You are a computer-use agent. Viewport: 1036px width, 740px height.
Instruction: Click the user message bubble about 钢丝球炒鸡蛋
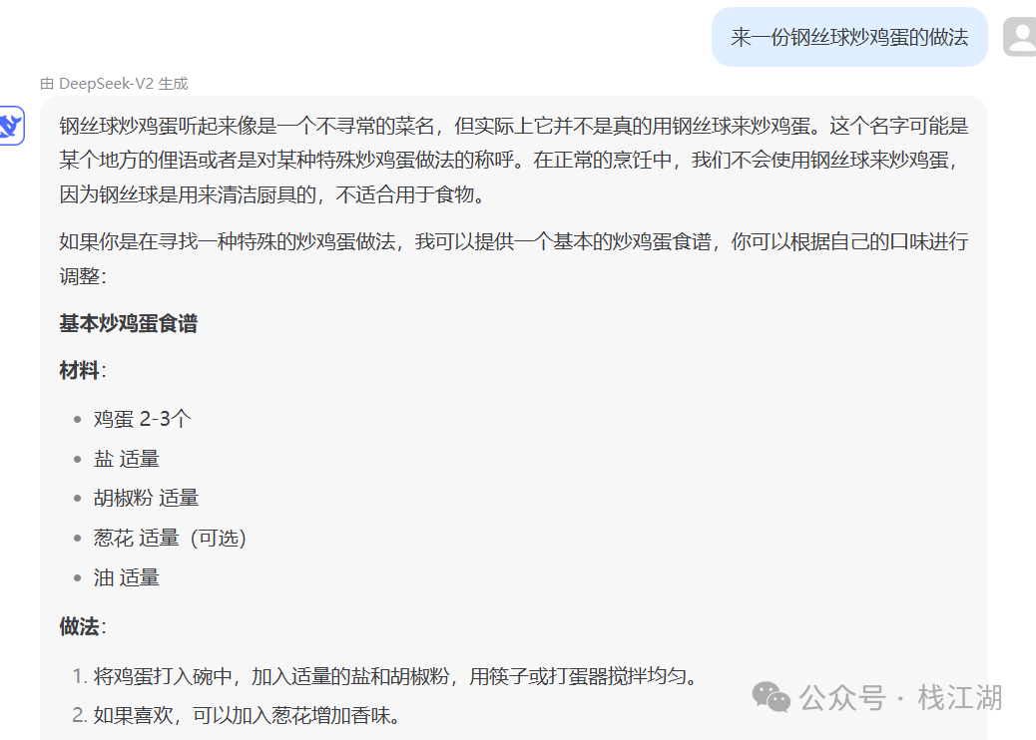click(849, 37)
